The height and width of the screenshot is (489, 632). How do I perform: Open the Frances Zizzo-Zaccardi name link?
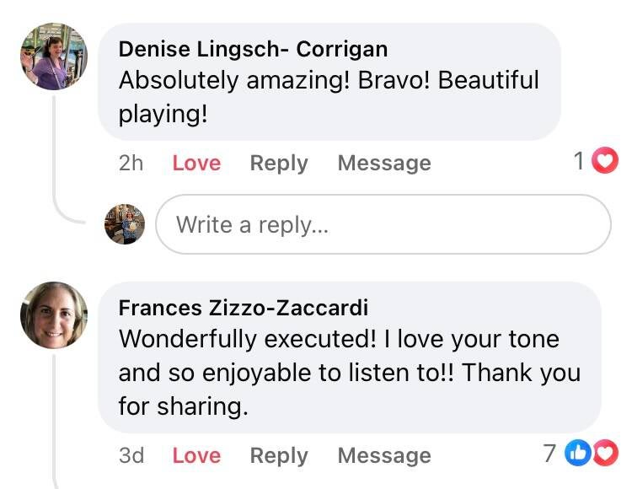click(243, 308)
